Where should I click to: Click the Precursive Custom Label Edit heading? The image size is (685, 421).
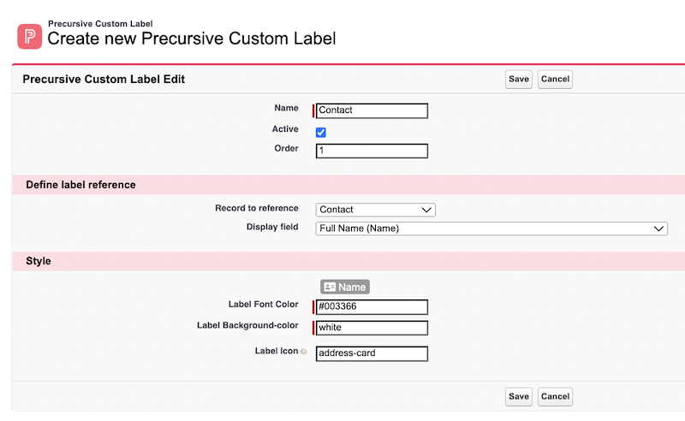pos(104,79)
